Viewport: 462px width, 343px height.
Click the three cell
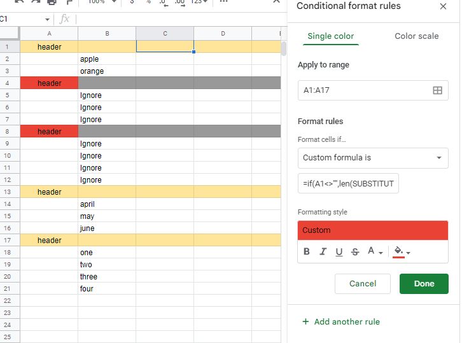(x=107, y=276)
